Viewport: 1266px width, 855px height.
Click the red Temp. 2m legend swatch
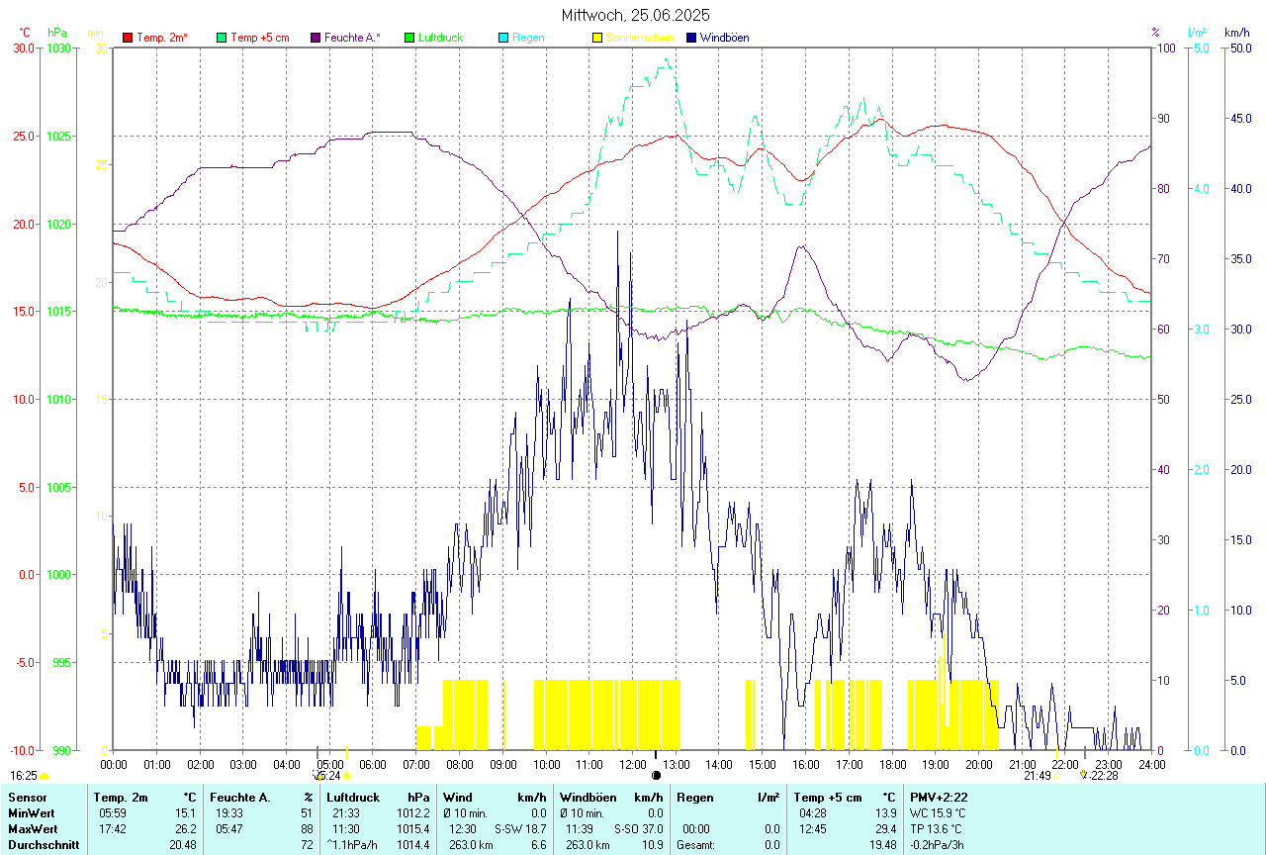(128, 38)
